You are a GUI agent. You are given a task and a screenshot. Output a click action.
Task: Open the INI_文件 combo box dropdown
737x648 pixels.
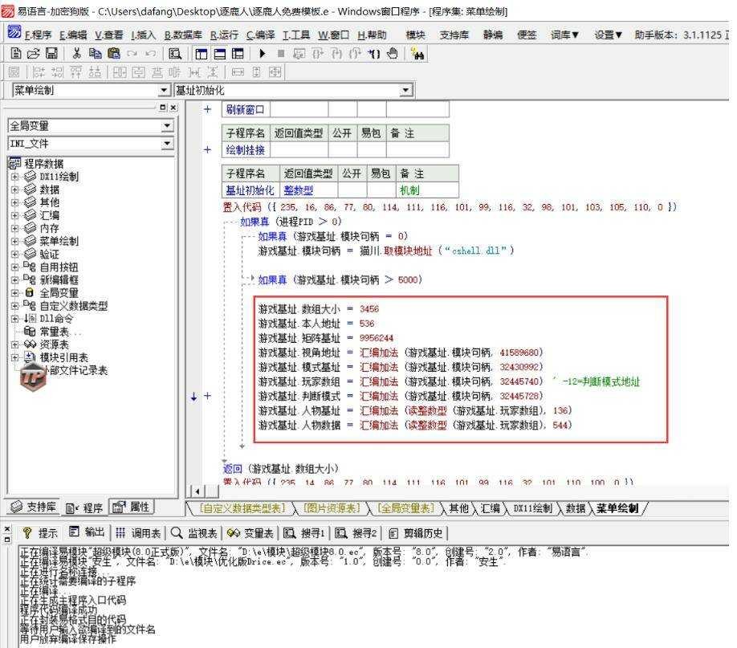tap(167, 144)
